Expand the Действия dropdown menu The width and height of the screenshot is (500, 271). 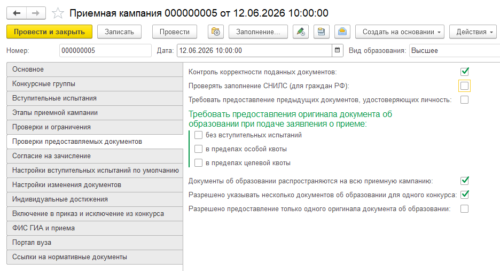coord(473,32)
